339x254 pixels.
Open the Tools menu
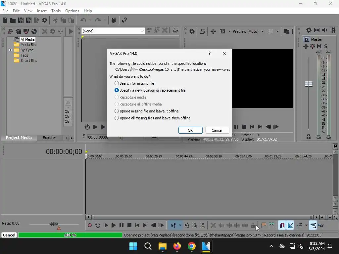coord(56,11)
